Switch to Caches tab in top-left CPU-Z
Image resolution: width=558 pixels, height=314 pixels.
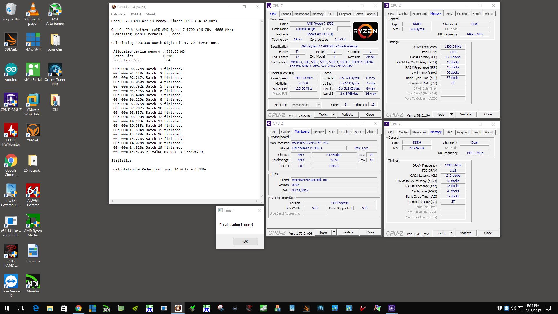click(286, 14)
